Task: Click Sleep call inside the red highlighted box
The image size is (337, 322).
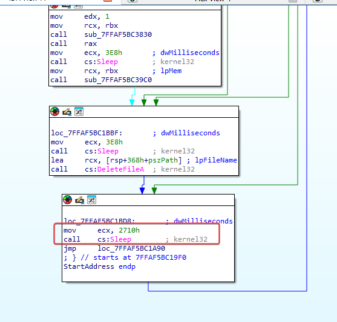Action: coord(120,239)
